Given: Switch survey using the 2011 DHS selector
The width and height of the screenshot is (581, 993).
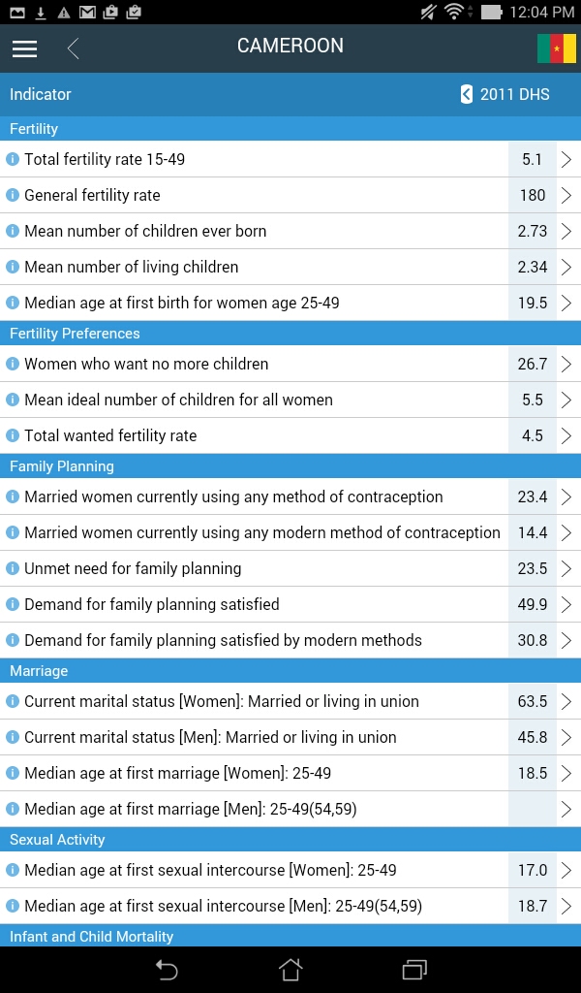Looking at the screenshot, I should pyautogui.click(x=505, y=94).
